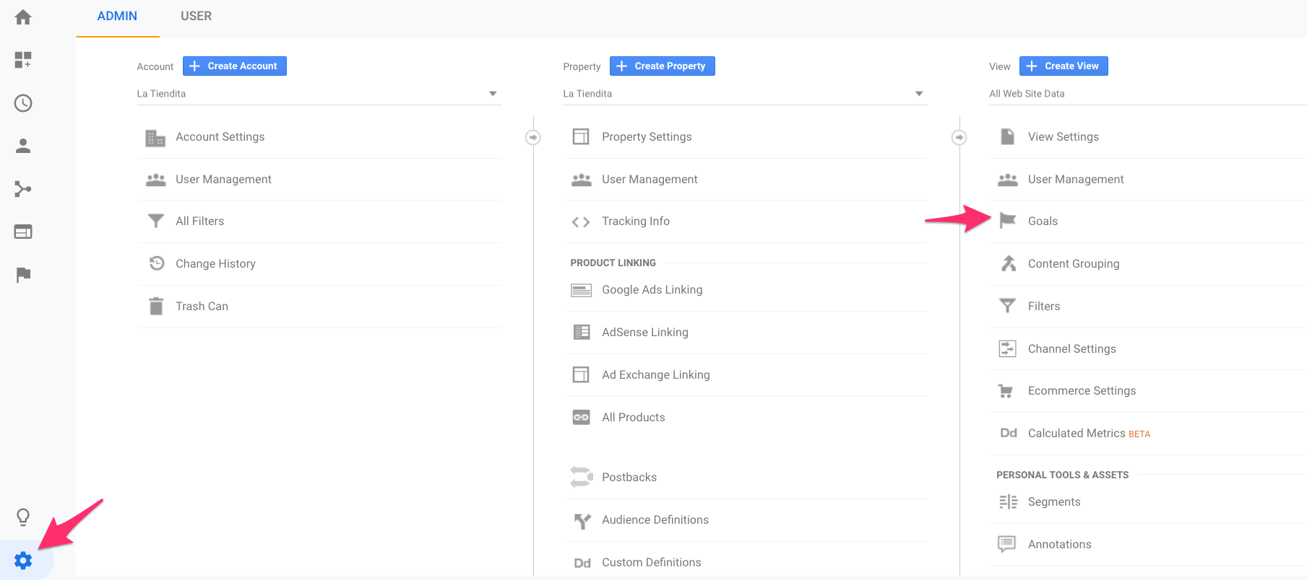Open Realtime clock icon in sidebar
Screen dimensions: 1307x580
pos(23,103)
